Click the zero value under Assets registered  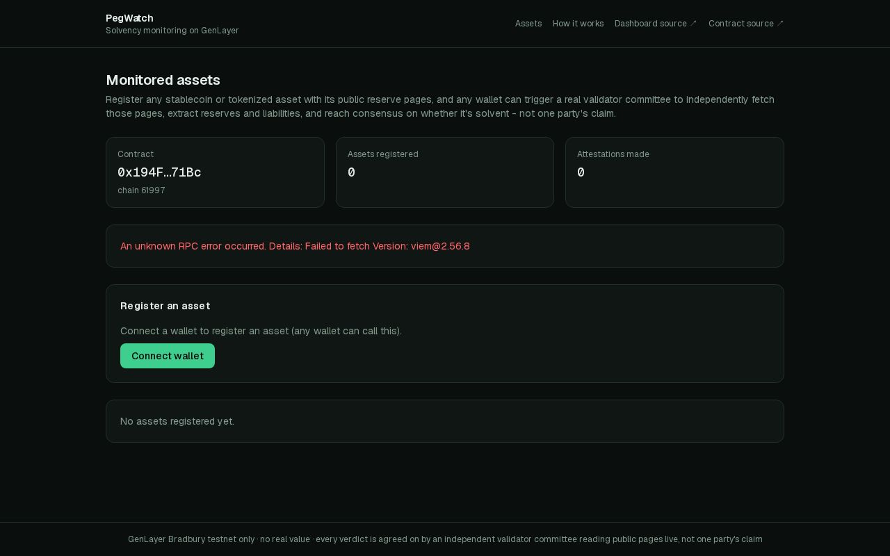(x=351, y=172)
